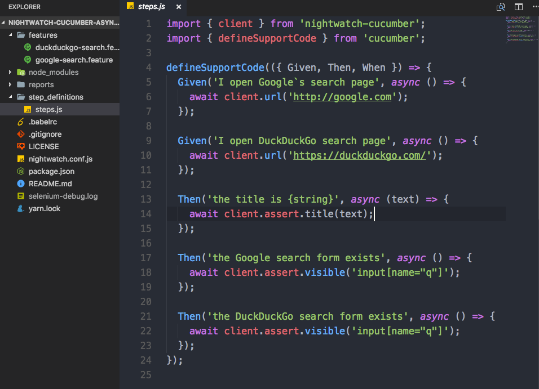Click the git icon next to .gitignore

pos(21,134)
